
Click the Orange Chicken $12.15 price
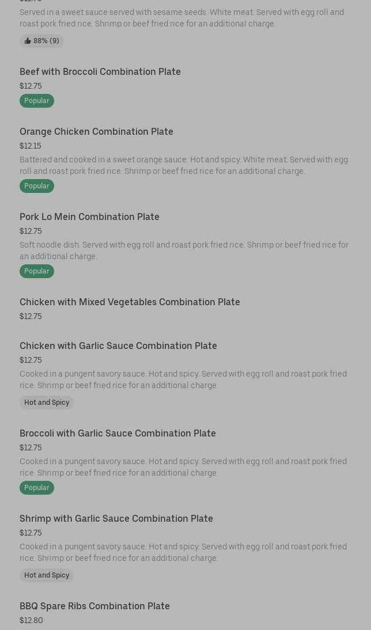(x=31, y=146)
